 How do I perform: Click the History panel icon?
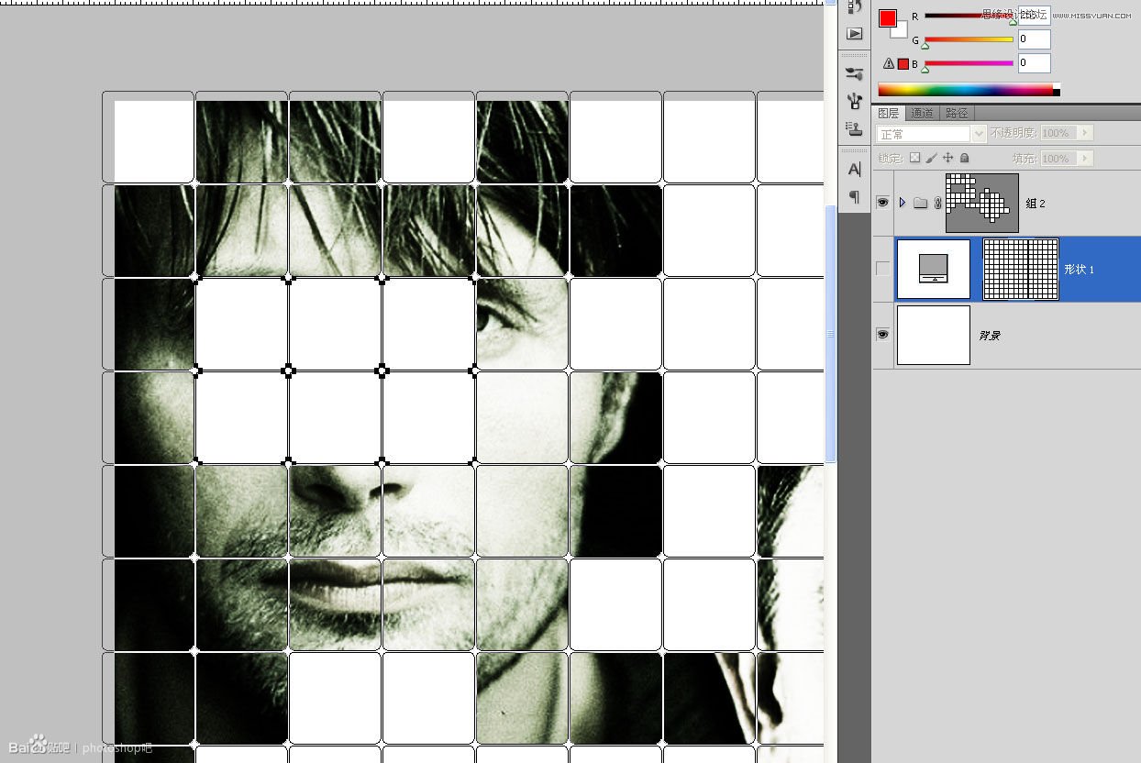(x=854, y=7)
